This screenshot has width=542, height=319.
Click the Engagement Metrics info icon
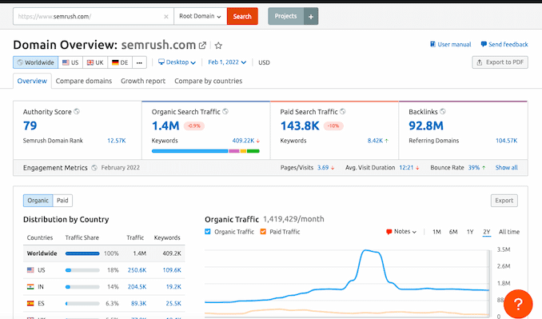point(94,168)
